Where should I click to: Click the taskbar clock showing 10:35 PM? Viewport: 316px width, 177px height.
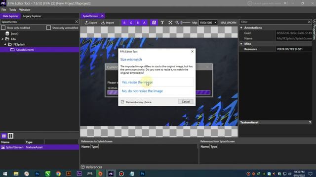pyautogui.click(x=299, y=174)
